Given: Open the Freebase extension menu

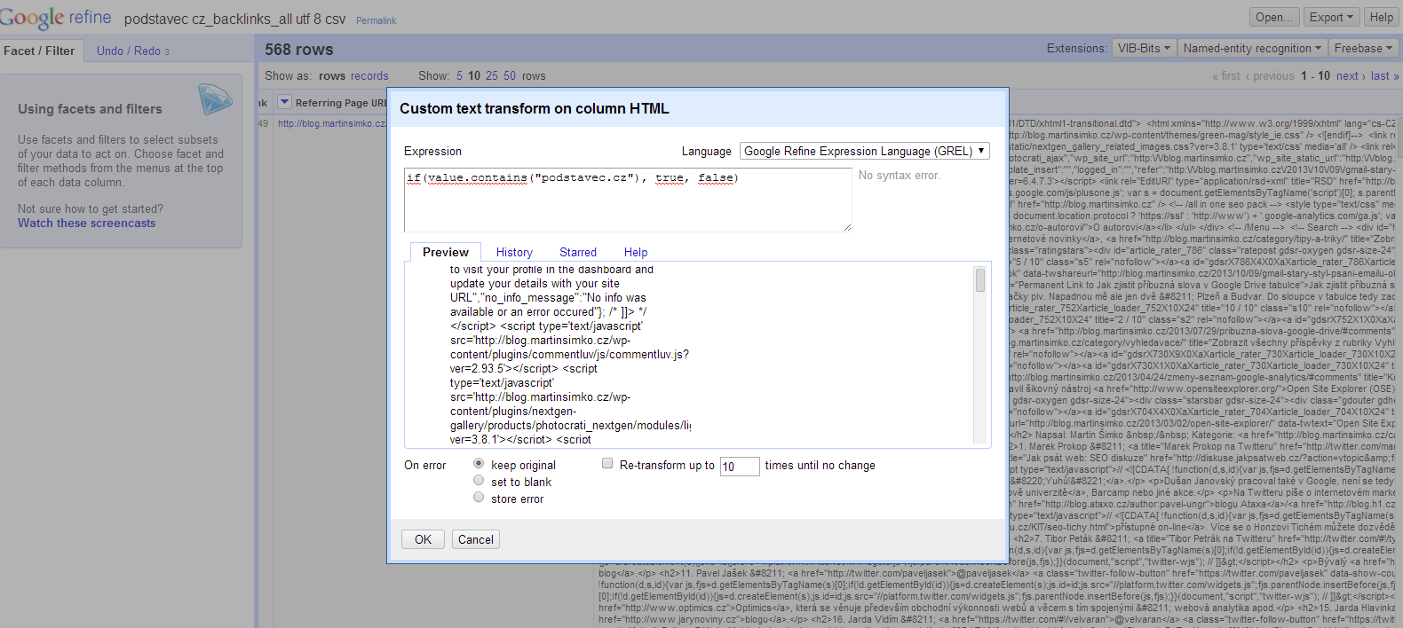Looking at the screenshot, I should point(1363,48).
